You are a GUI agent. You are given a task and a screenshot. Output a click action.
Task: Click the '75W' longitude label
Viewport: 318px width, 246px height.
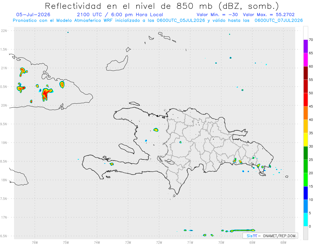tap(66, 242)
